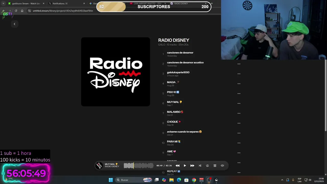Viewport: 327px width, 184px height.
Task: Open the three-dot menu for MALAMBO
Action: coord(239,113)
